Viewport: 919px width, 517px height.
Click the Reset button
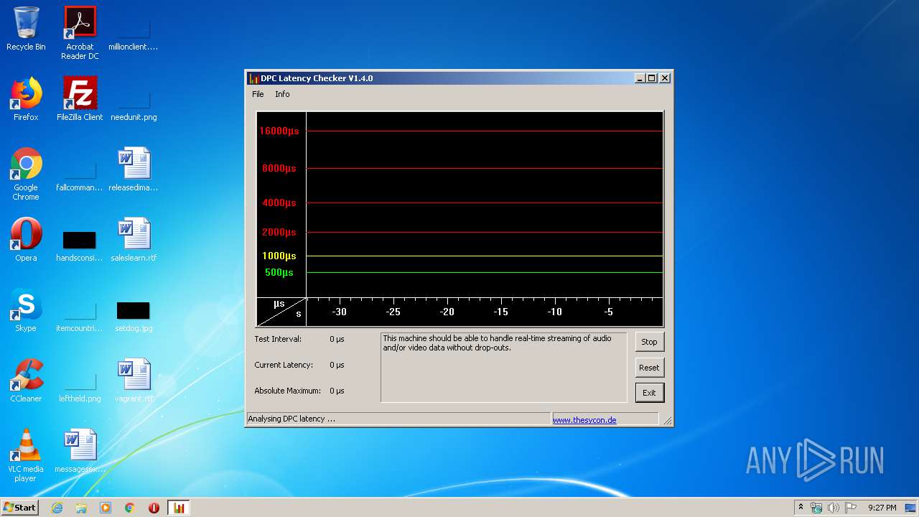(x=649, y=368)
